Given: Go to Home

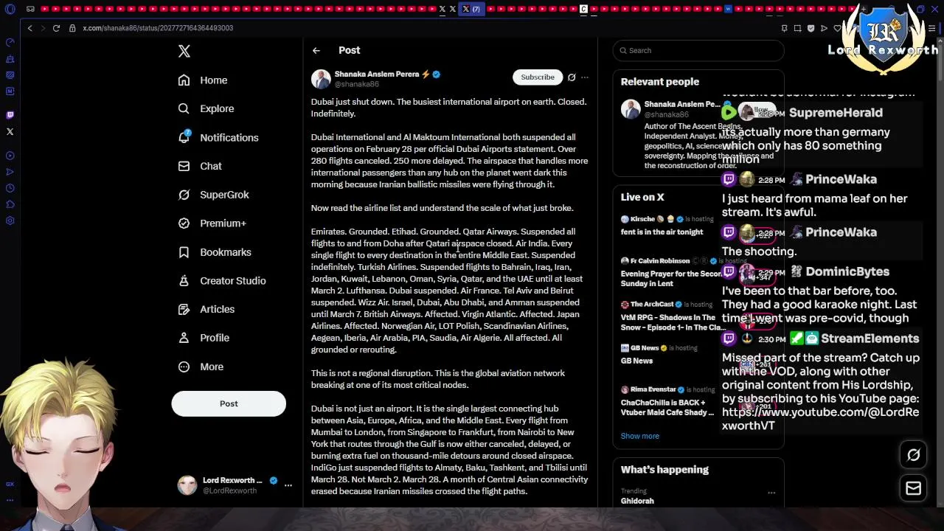Looking at the screenshot, I should pos(203,80).
